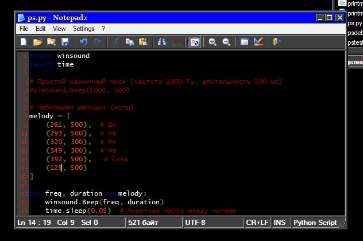Click the time.sleep(0.05) statement

click(x=78, y=211)
